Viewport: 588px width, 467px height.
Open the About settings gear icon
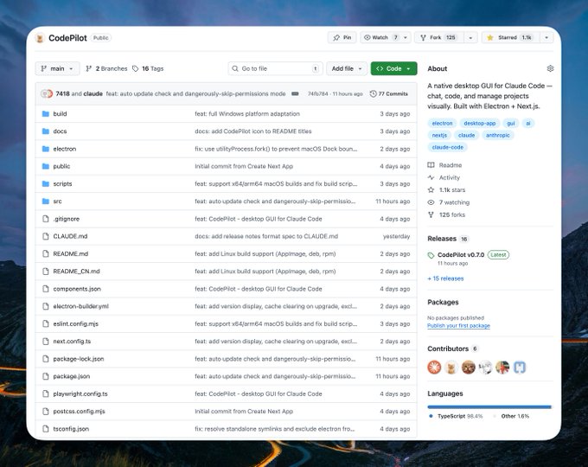550,68
